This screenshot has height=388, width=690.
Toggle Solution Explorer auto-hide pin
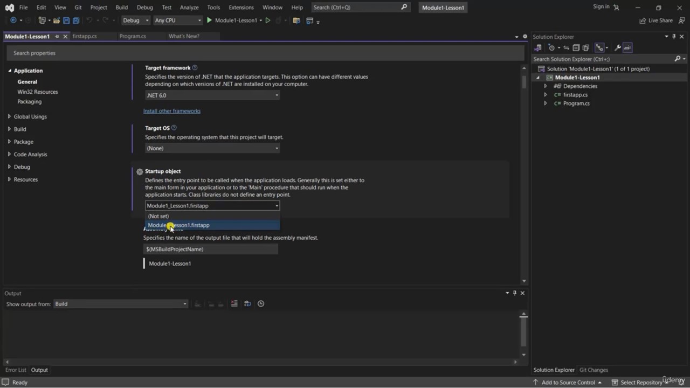click(x=674, y=37)
